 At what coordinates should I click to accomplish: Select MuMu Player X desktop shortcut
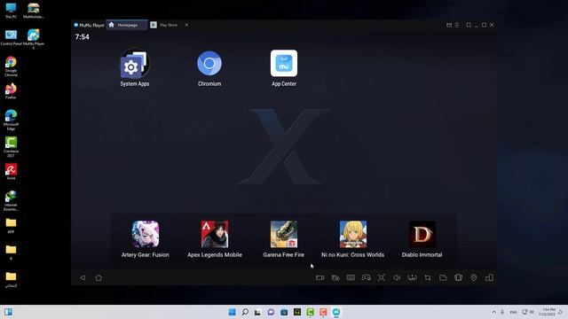pos(34,39)
